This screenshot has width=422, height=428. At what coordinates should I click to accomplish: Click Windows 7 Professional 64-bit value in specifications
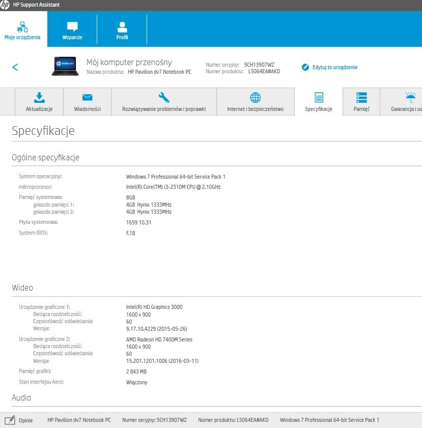point(176,177)
